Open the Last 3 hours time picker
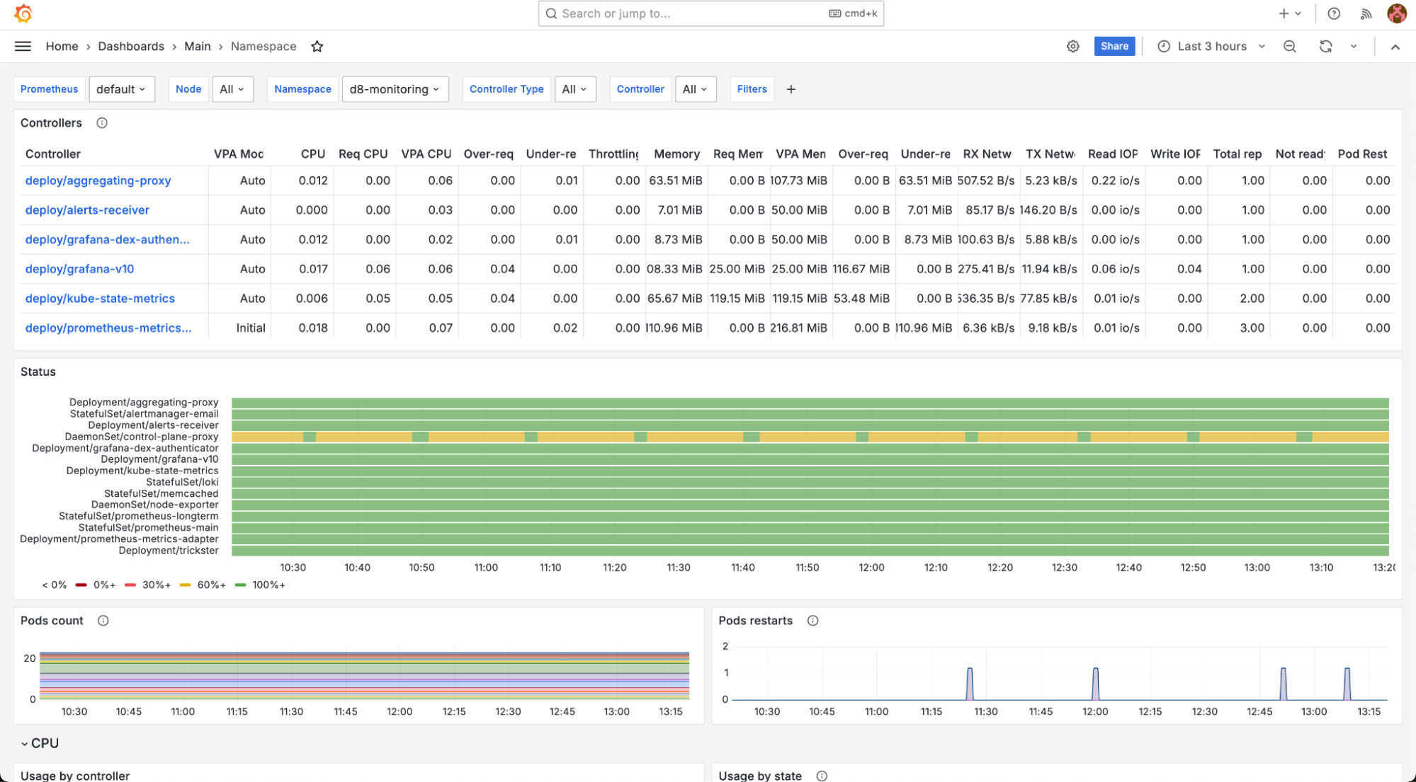1416x782 pixels. pos(1211,46)
